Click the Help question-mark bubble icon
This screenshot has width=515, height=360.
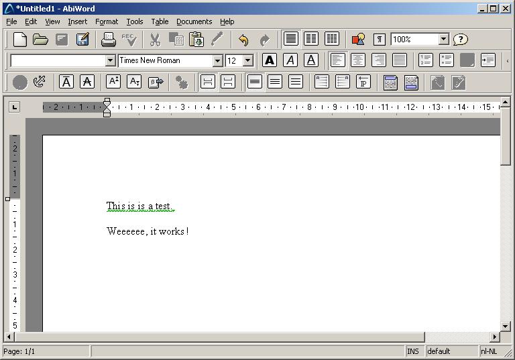tap(461, 40)
